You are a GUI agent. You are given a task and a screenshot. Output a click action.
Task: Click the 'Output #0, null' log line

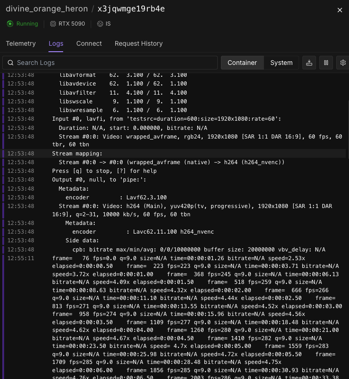point(174,180)
